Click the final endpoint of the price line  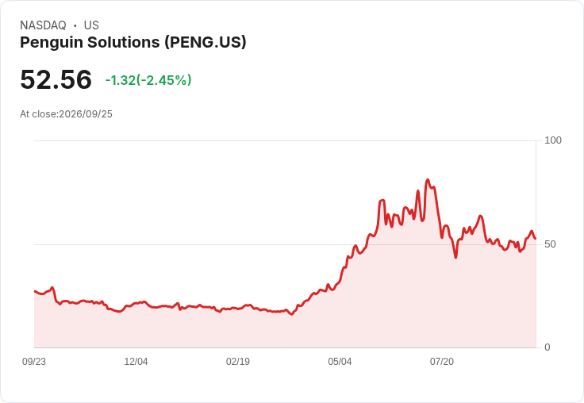536,238
